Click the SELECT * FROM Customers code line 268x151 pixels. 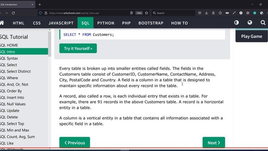[88, 34]
